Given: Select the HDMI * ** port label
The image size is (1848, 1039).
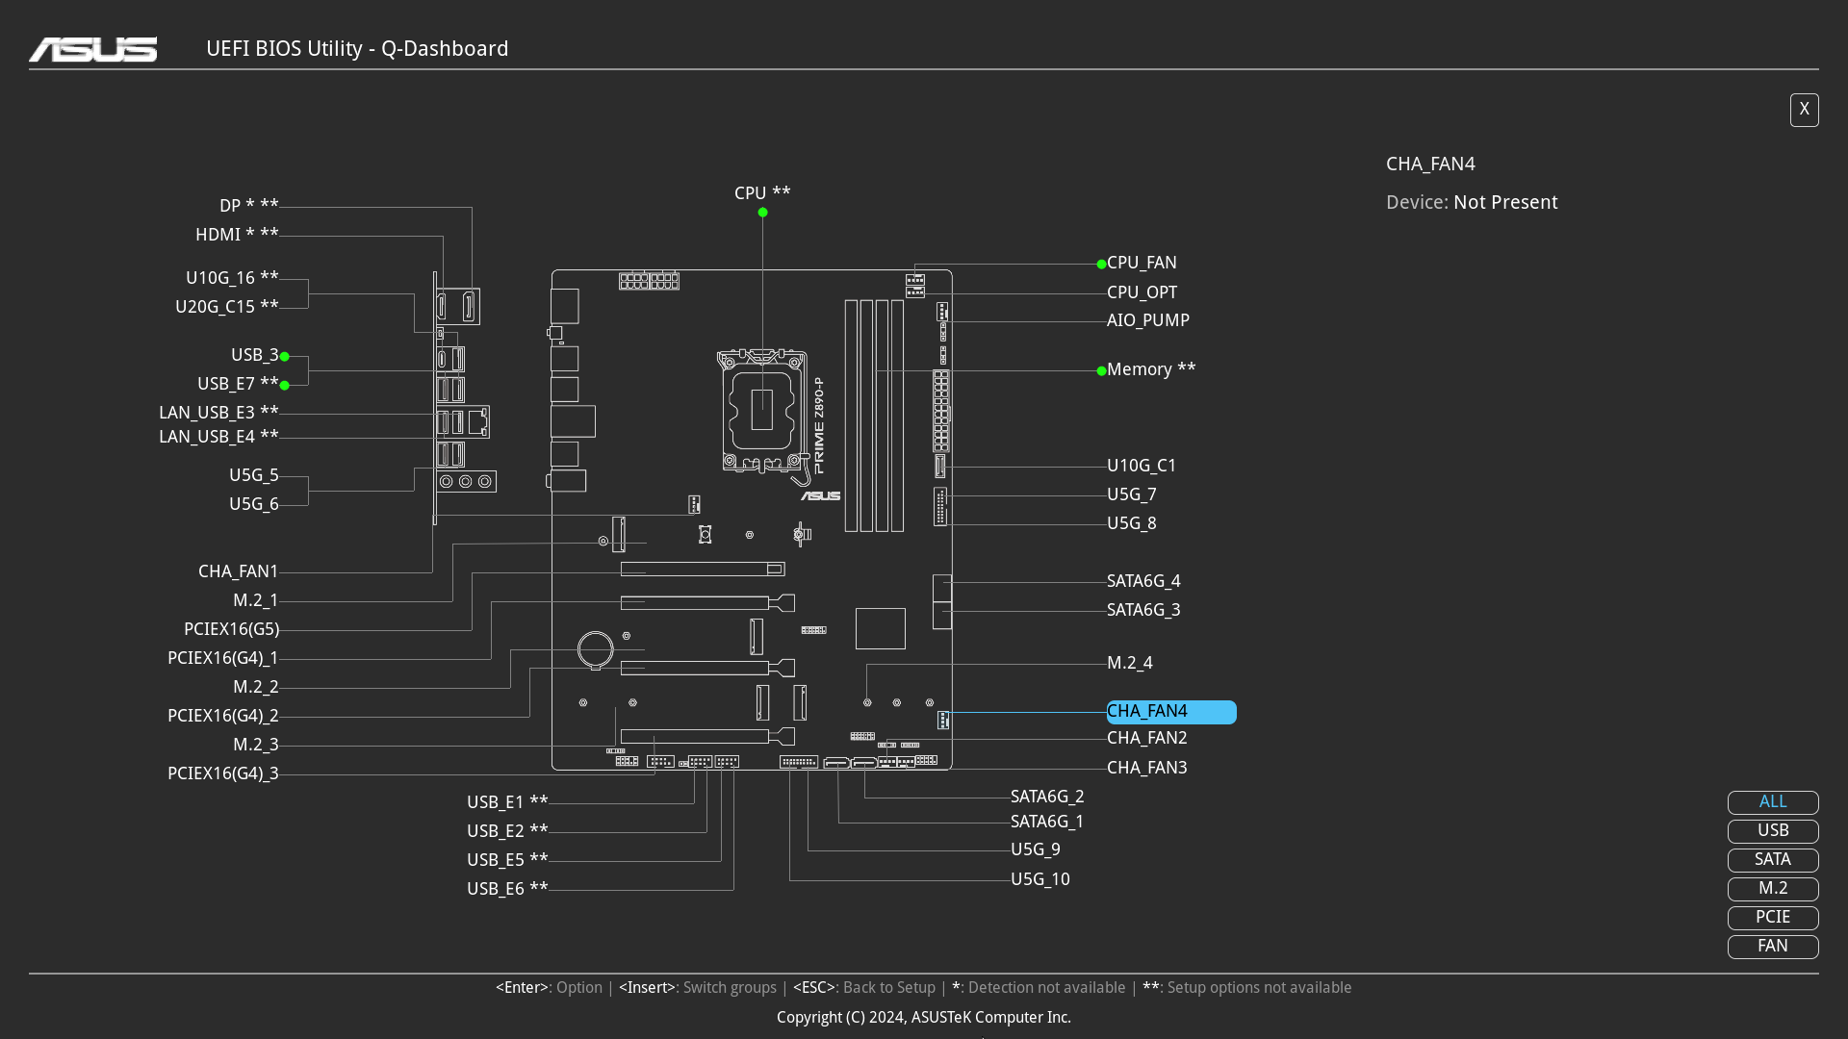Looking at the screenshot, I should pos(237,235).
